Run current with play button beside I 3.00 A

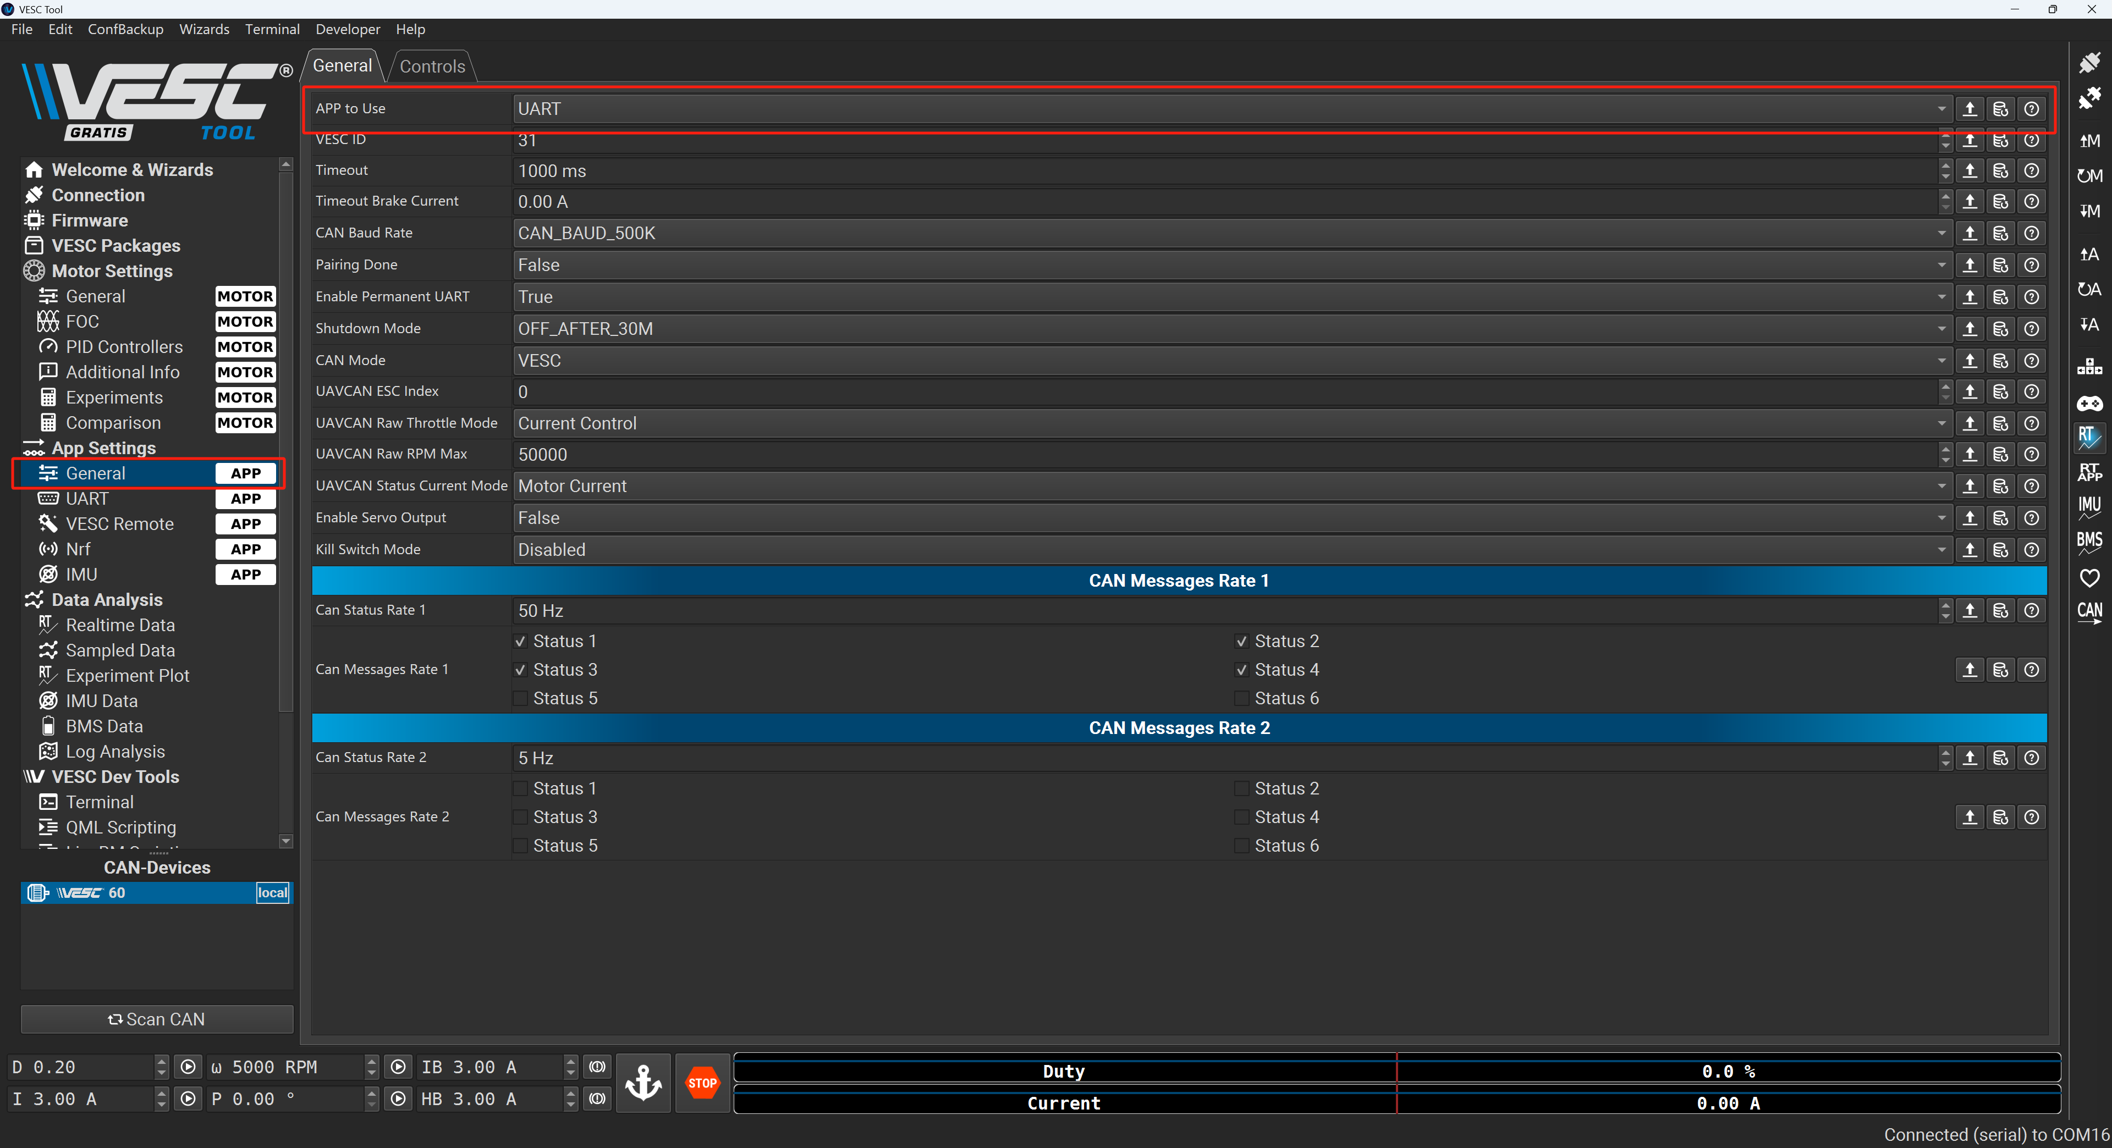coord(188,1099)
